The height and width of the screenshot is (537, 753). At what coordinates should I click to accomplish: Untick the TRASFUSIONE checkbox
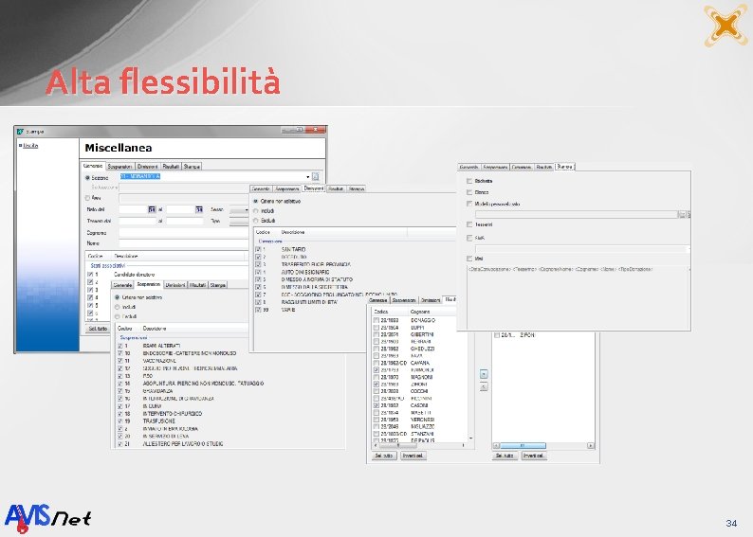point(120,421)
